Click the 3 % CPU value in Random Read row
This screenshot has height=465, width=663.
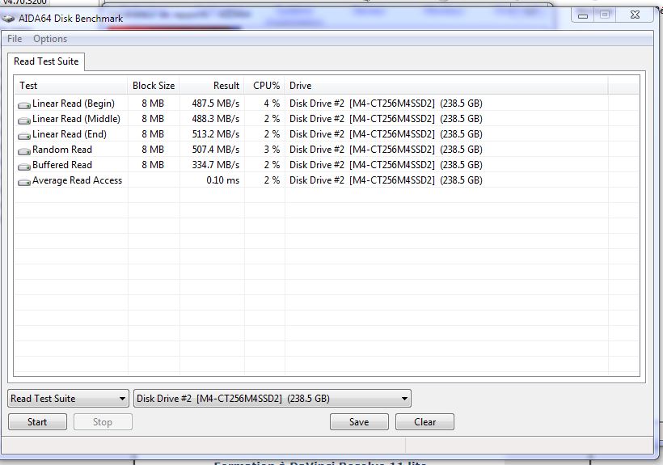pos(272,150)
